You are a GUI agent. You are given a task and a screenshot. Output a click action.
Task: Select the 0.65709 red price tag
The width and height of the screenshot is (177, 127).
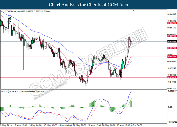(172, 48)
